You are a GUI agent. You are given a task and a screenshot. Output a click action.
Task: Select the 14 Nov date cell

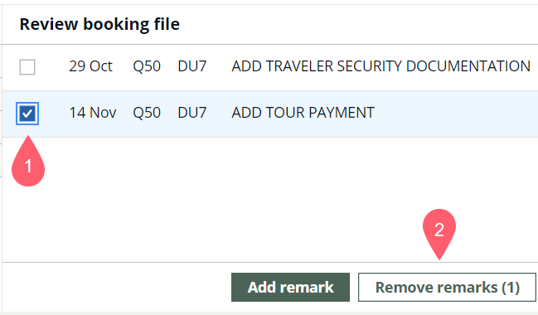tap(93, 113)
